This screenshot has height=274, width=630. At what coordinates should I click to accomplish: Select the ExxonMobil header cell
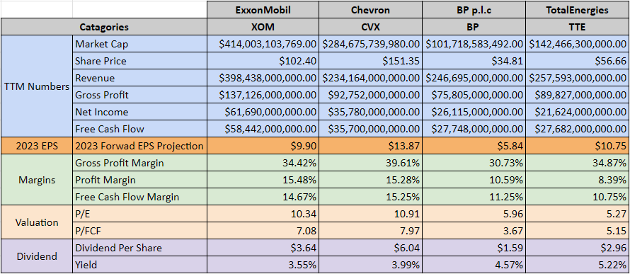pos(263,10)
